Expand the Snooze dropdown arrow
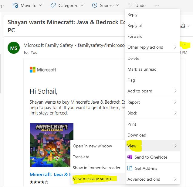The height and width of the screenshot is (187, 193). [117, 5]
